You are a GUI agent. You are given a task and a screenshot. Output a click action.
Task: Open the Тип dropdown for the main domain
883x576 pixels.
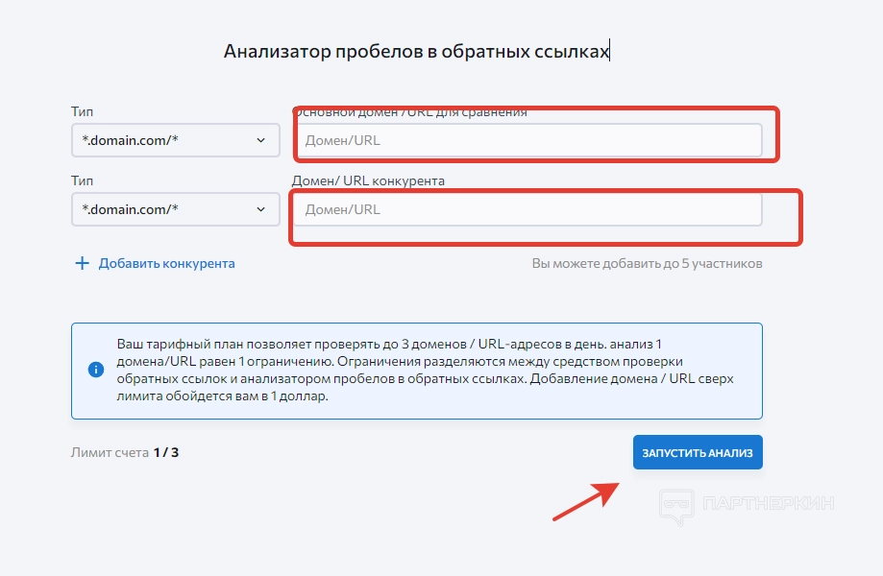[x=175, y=140]
